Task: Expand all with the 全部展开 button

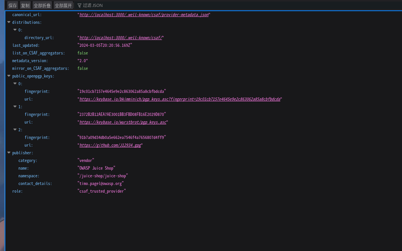Action: 63,5
